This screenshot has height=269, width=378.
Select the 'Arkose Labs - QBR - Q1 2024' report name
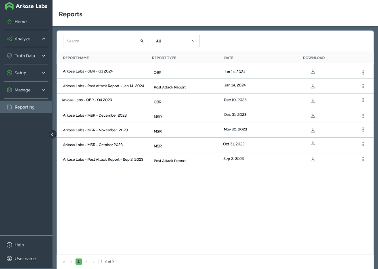pos(88,71)
